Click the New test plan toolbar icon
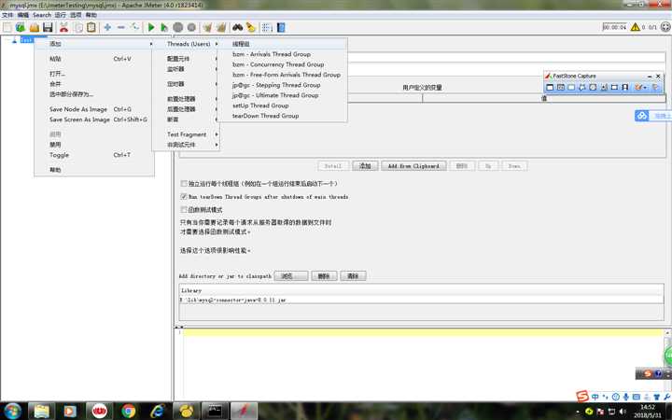 [x=7, y=27]
